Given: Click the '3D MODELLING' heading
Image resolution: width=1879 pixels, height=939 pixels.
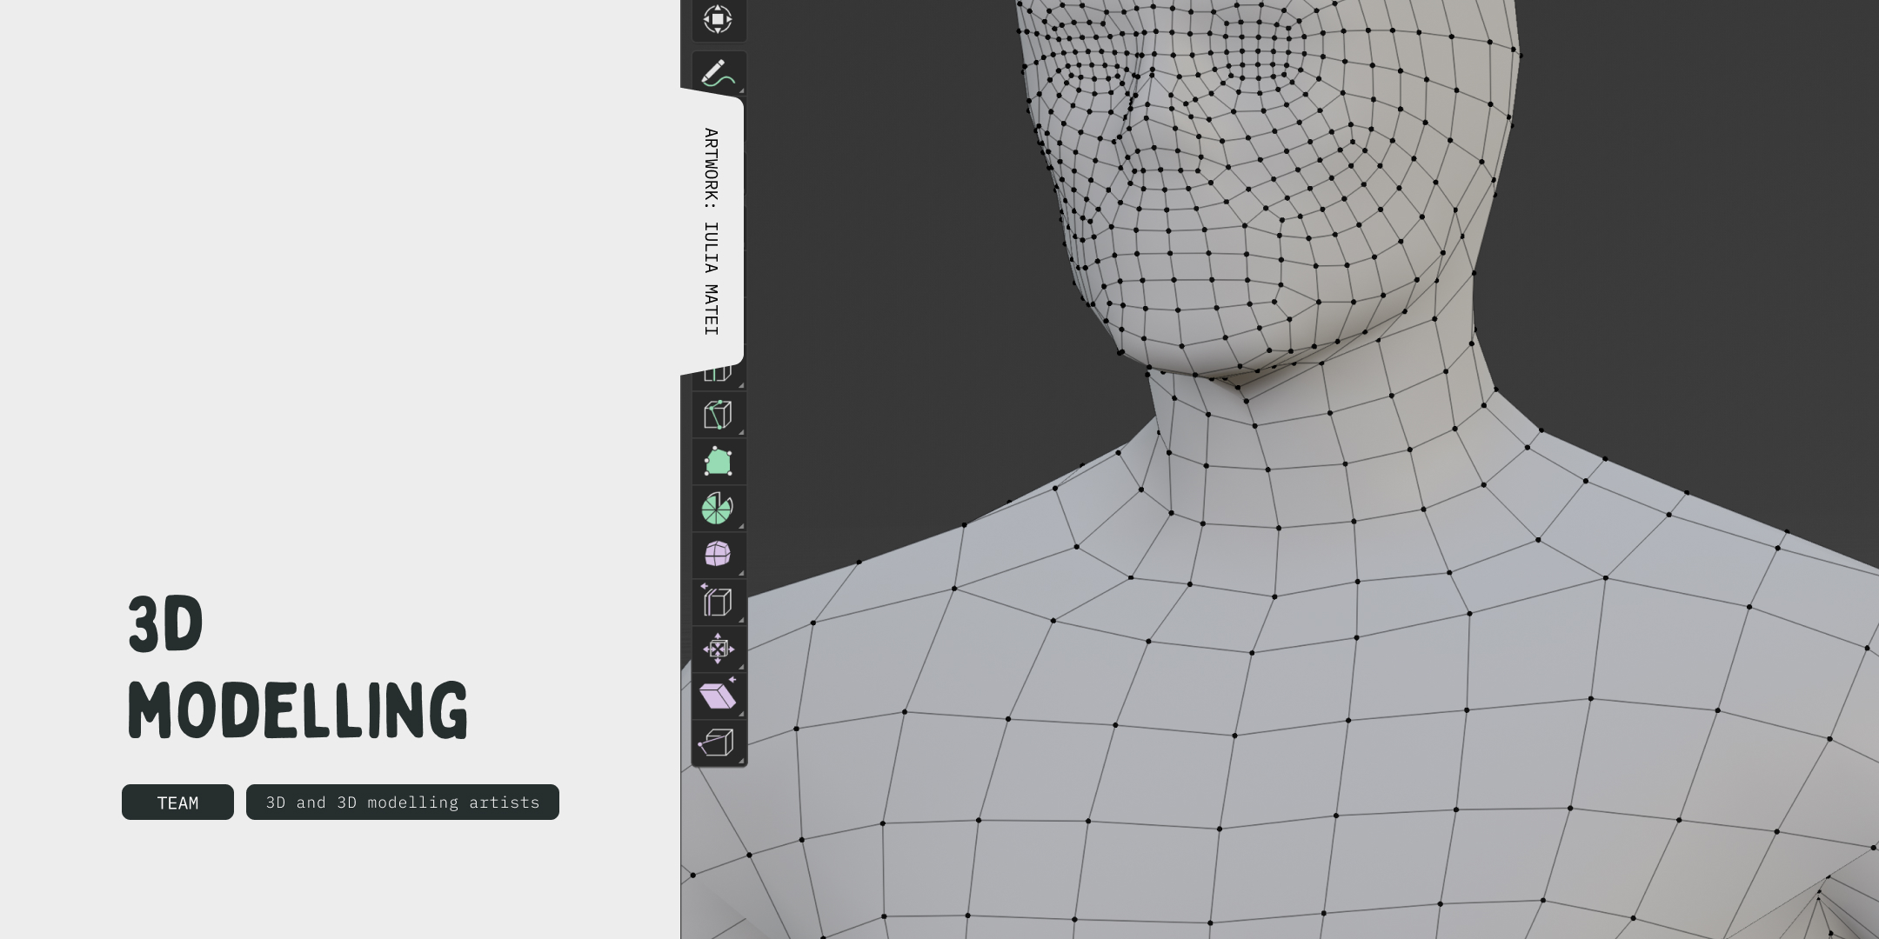Looking at the screenshot, I should click(x=298, y=668).
